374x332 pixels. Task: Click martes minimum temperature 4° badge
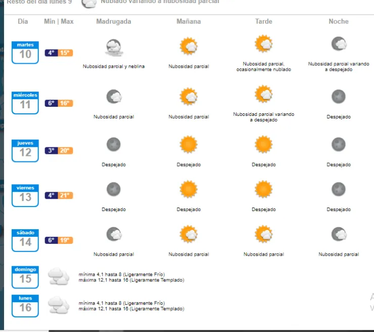51,53
